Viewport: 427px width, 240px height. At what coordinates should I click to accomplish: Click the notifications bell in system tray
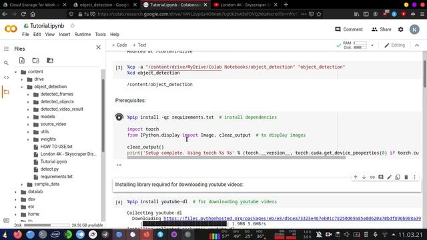(318, 234)
